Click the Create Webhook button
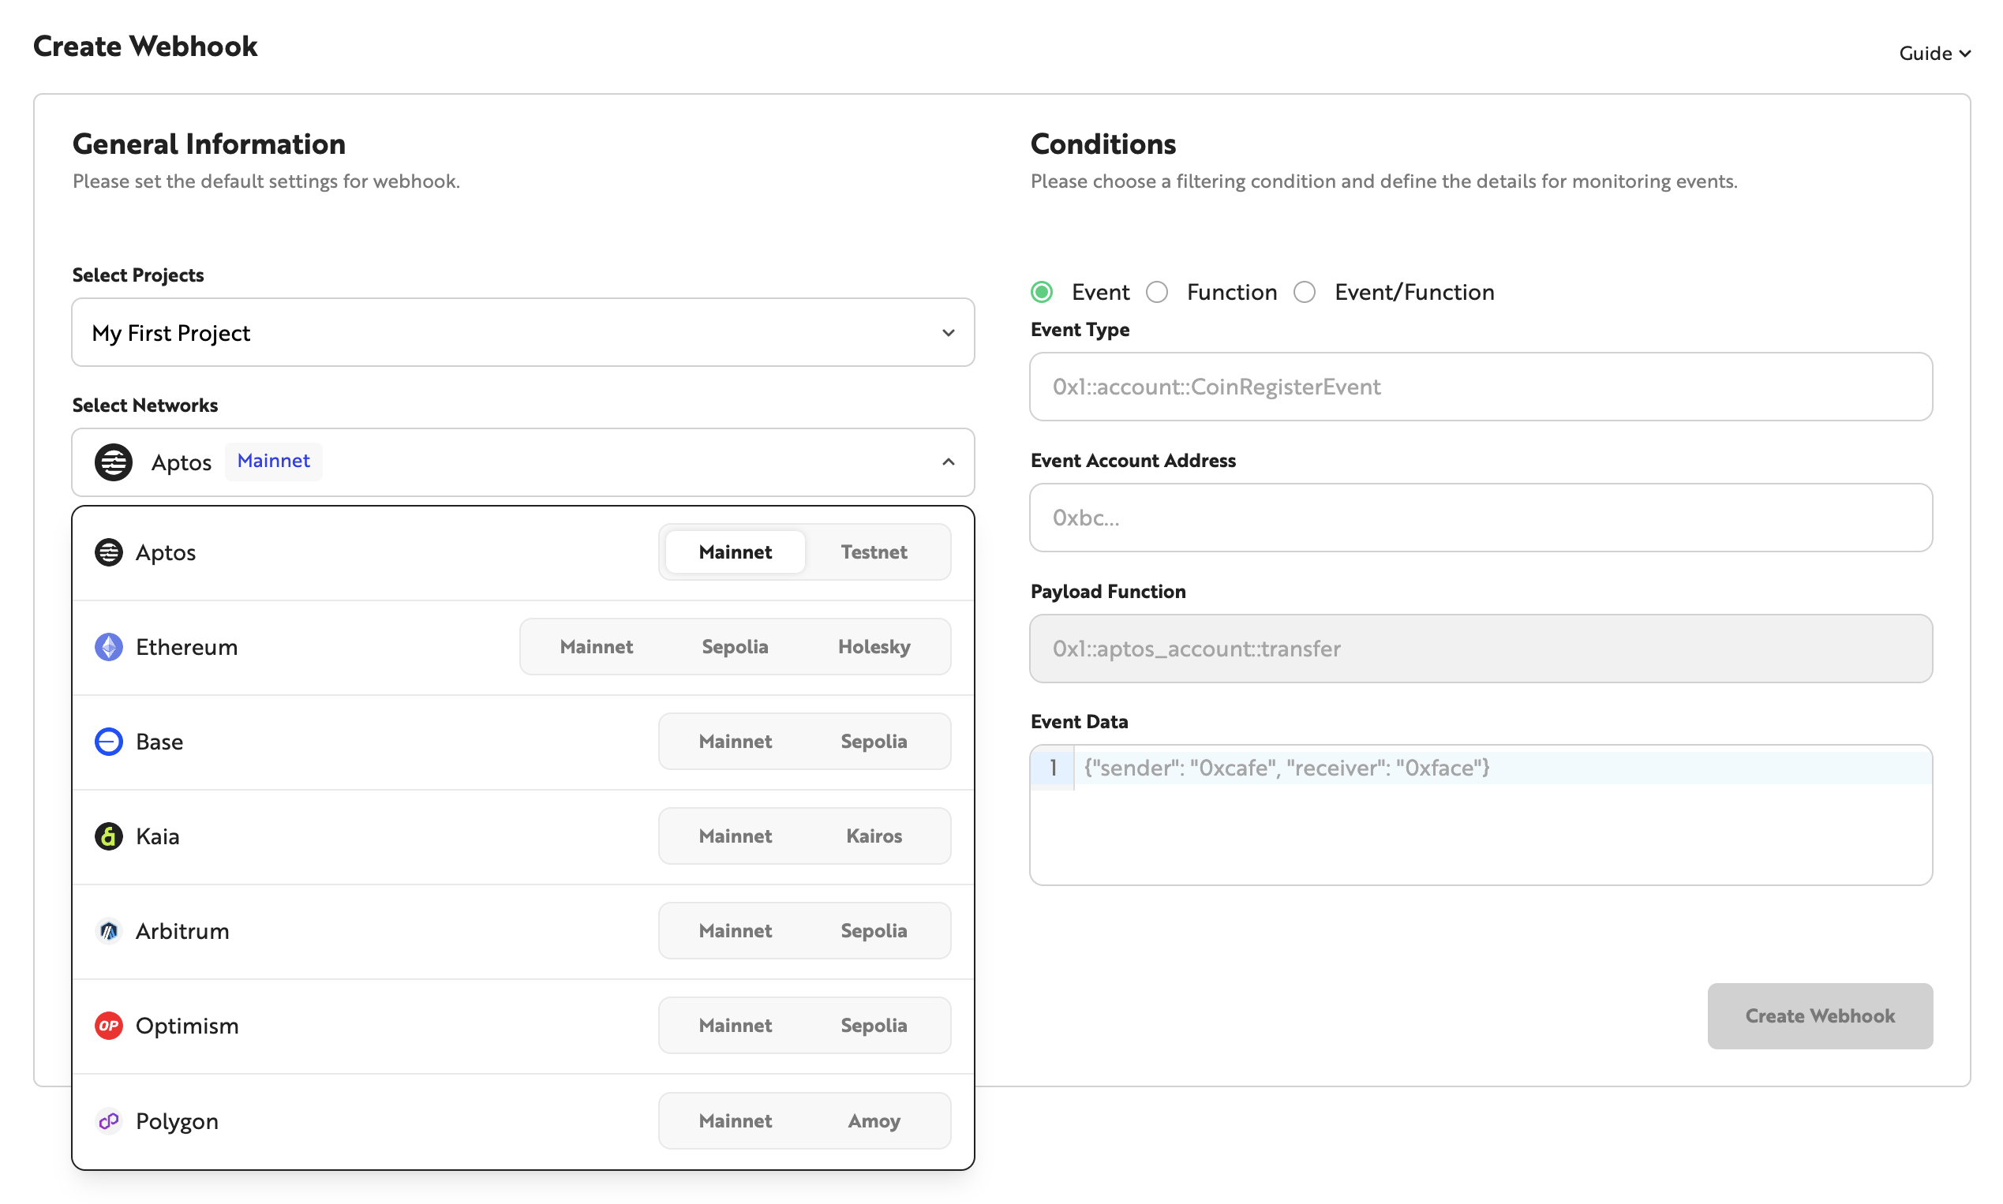The height and width of the screenshot is (1204, 2003). point(1820,1015)
